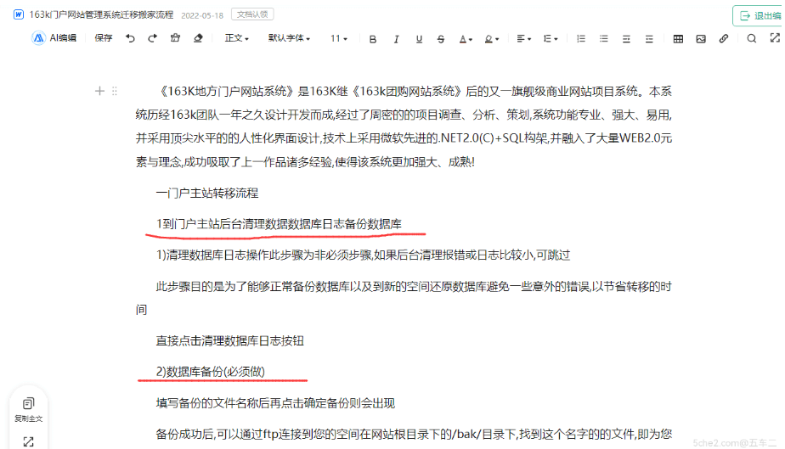Click the fullscreen icon in the toolbar
This screenshot has width=785, height=449.
[775, 38]
